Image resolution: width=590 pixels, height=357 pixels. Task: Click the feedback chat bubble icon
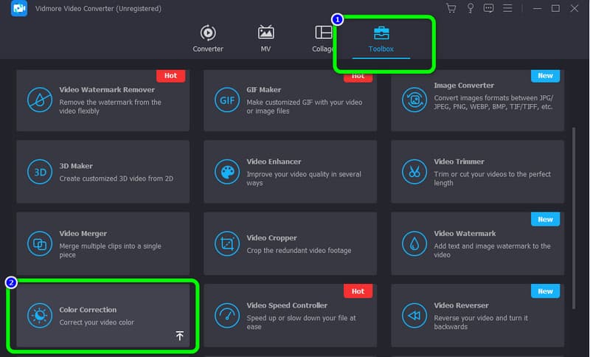tap(488, 8)
